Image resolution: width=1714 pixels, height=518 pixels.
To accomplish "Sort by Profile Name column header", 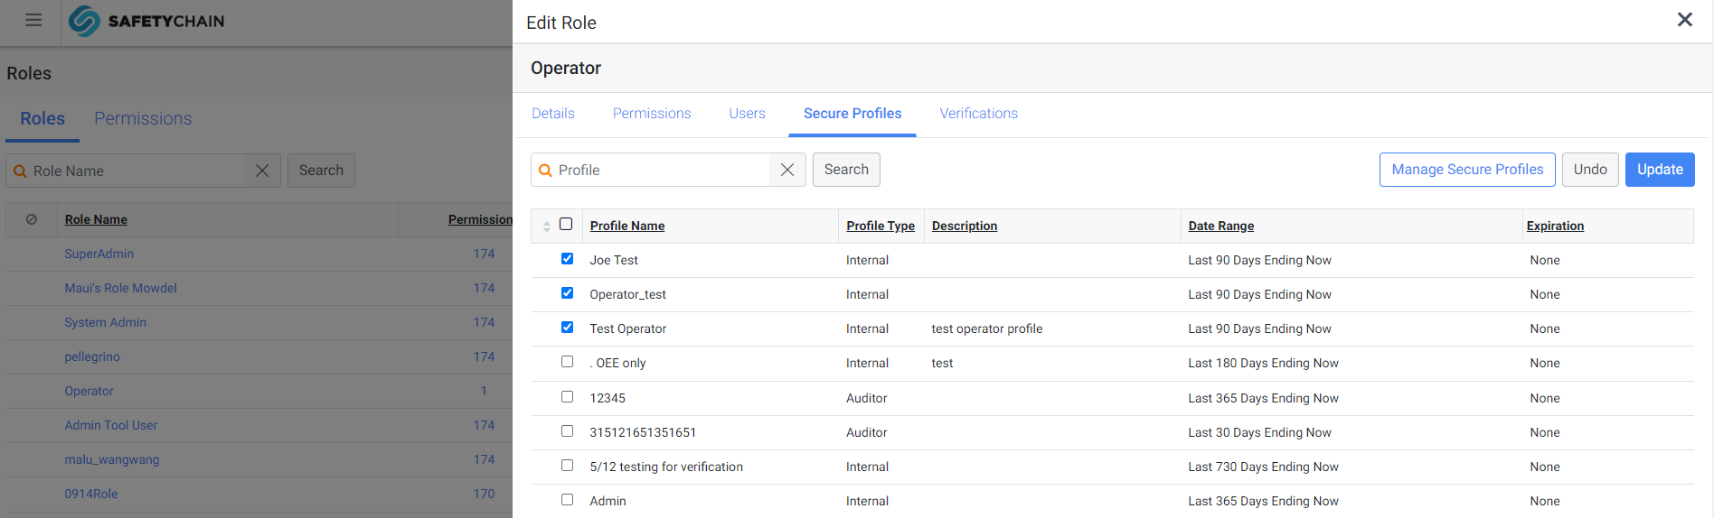I will coord(627,226).
